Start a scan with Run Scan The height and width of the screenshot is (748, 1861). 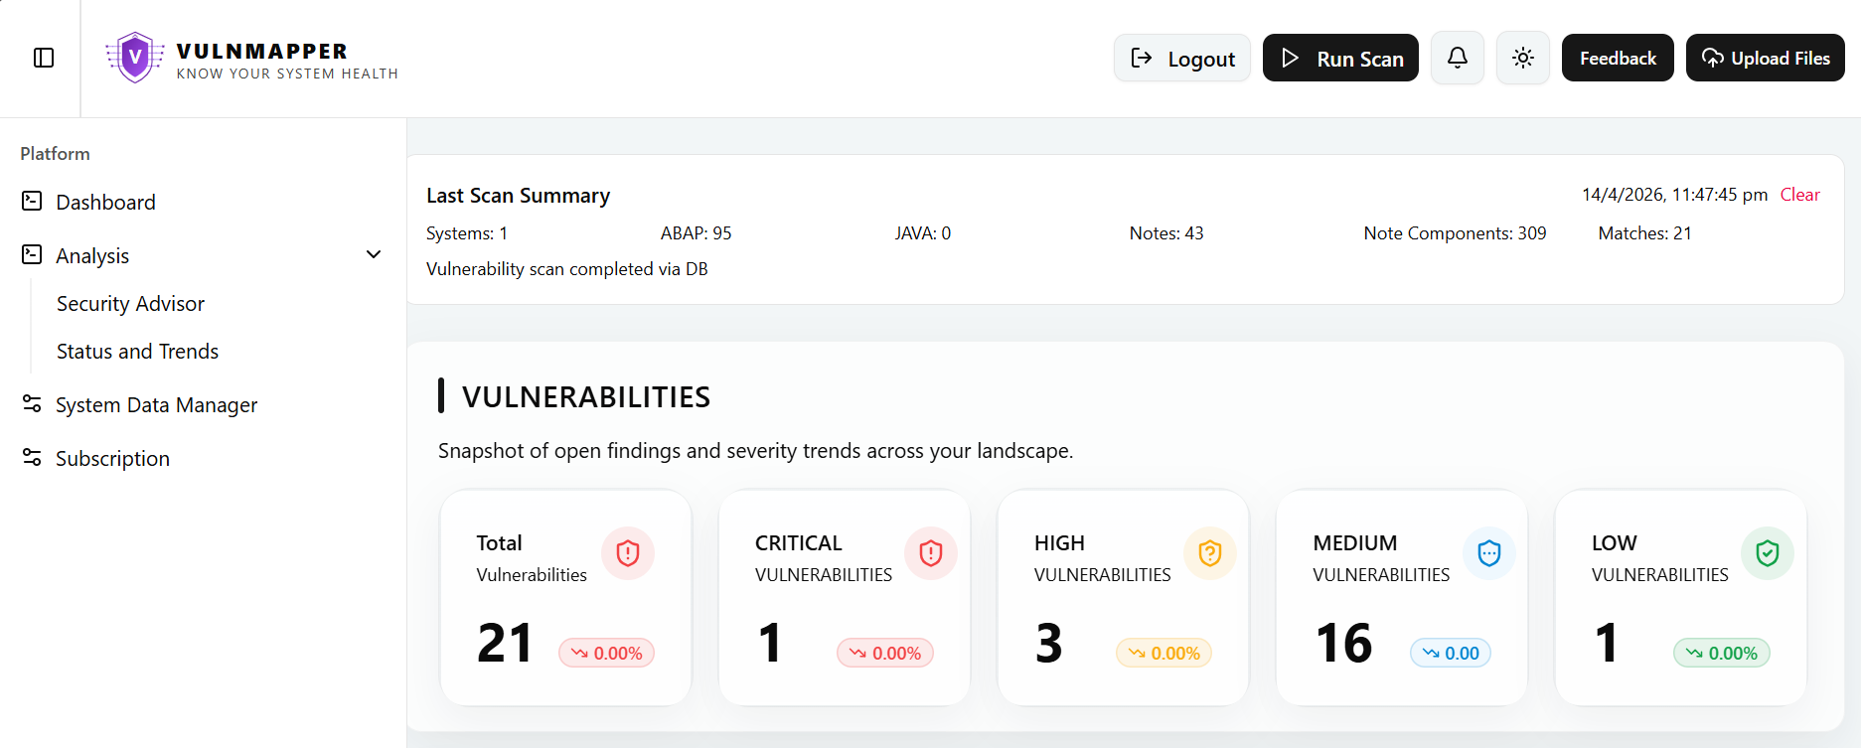tap(1340, 58)
